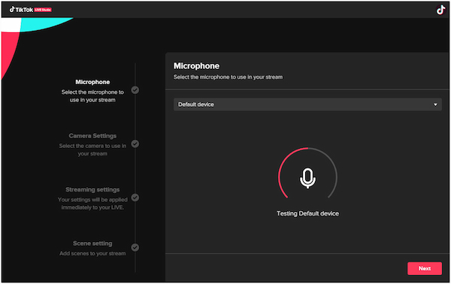Click the microphone icon in test circle
Viewport: 451px width, 284px height.
coord(307,178)
